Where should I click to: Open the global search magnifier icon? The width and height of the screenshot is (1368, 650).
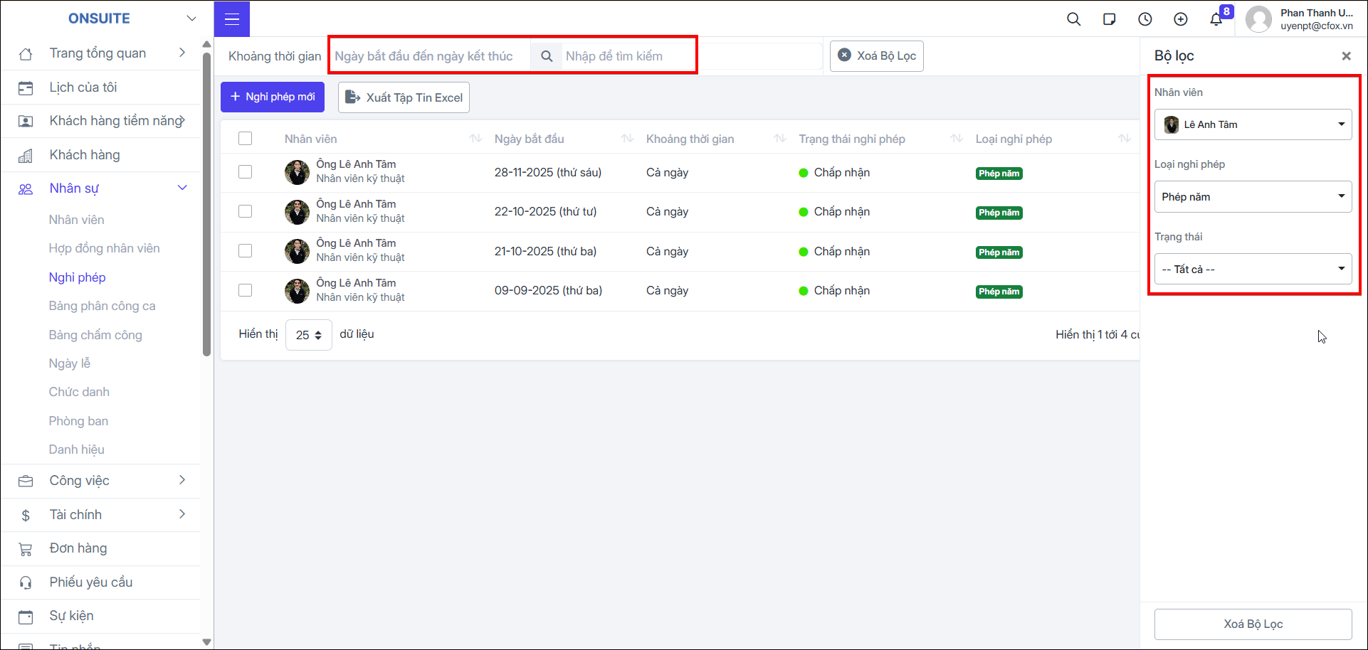point(1074,19)
